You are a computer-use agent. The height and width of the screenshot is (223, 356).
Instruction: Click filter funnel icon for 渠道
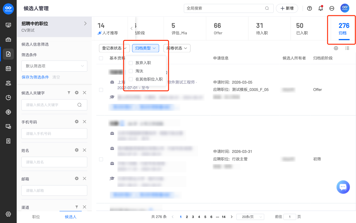coord(77,207)
